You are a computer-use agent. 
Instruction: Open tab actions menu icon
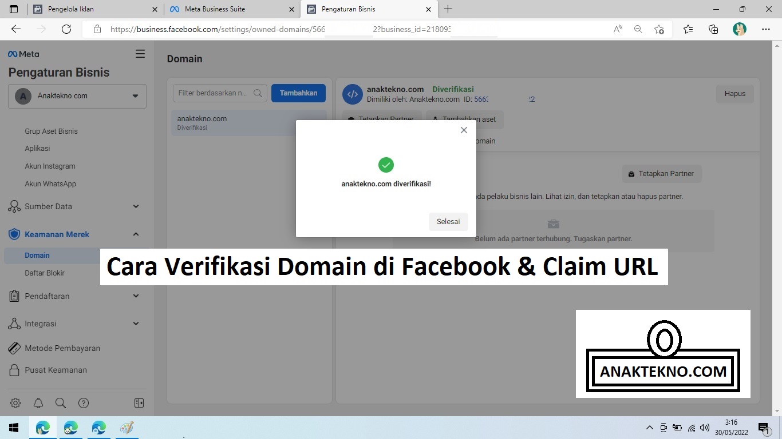coord(14,9)
